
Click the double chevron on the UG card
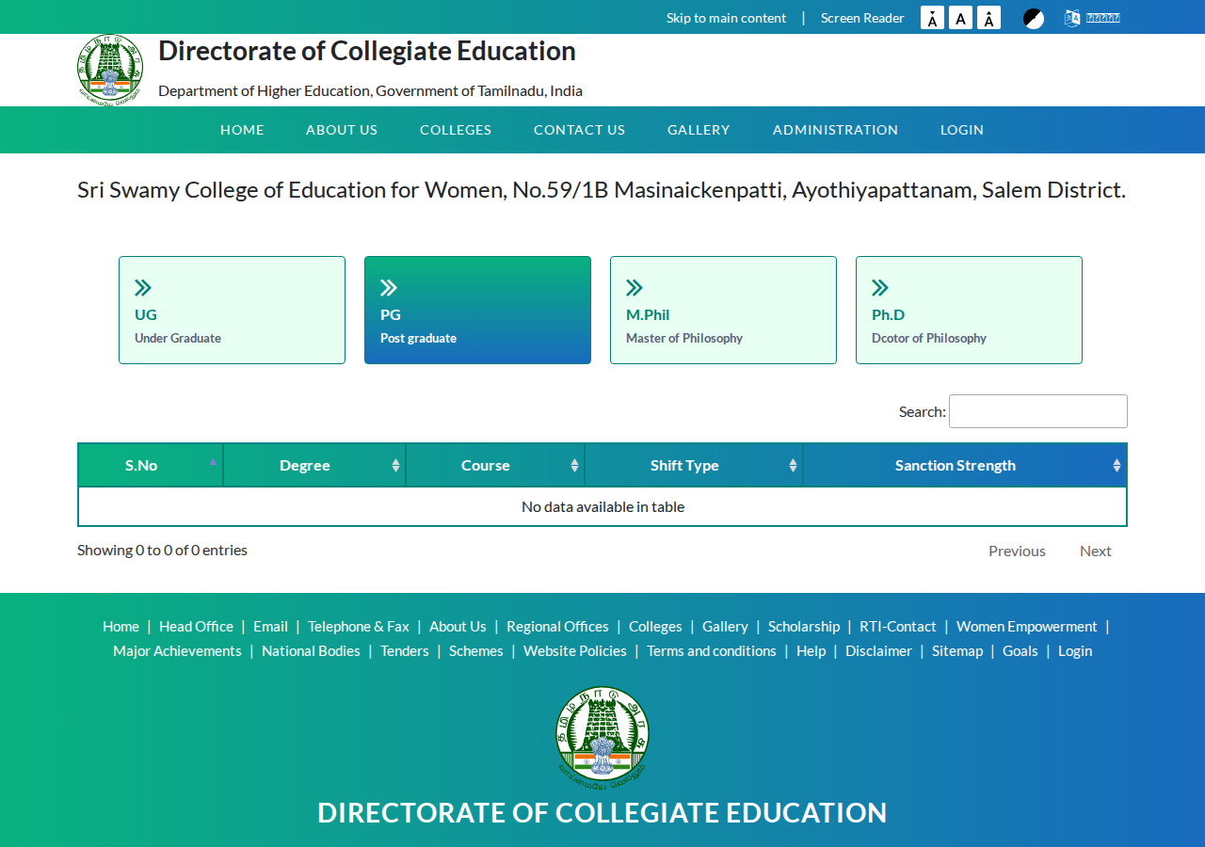(x=143, y=288)
